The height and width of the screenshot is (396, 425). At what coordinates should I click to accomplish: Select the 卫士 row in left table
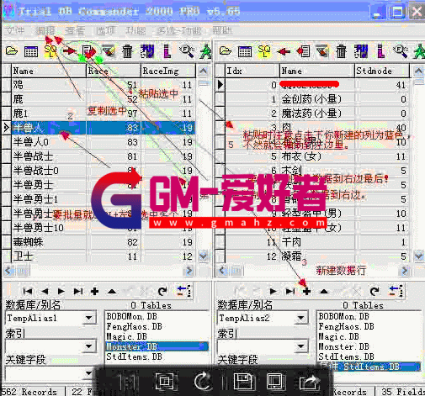click(x=104, y=256)
